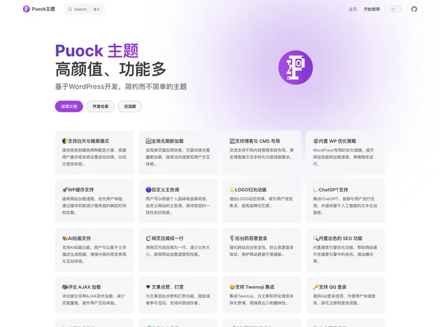
Task: Click the LOGO扫光动画 card title
Action: [251, 190]
